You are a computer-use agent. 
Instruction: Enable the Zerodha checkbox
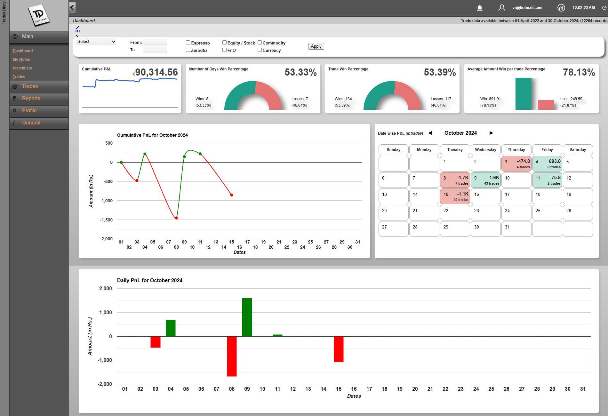point(188,50)
